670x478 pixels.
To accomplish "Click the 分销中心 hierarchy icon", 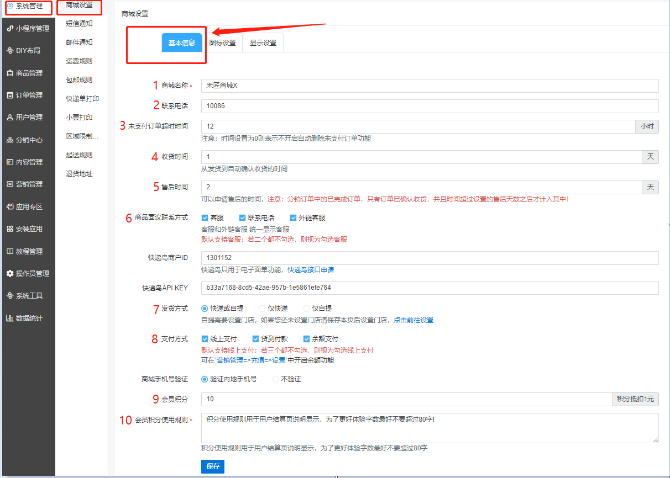I will coord(10,140).
